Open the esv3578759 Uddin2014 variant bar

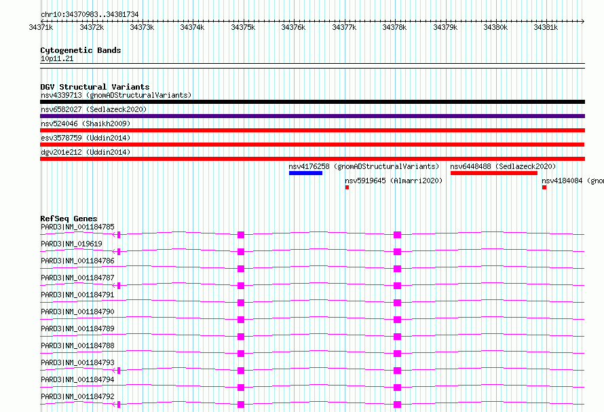(312, 145)
